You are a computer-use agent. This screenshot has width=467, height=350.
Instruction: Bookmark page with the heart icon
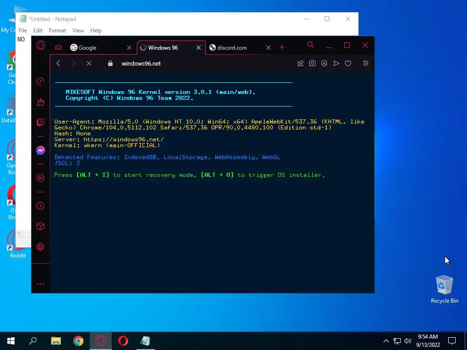(348, 63)
